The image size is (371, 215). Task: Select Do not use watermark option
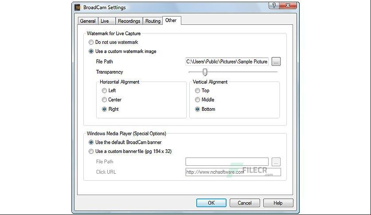[113, 43]
